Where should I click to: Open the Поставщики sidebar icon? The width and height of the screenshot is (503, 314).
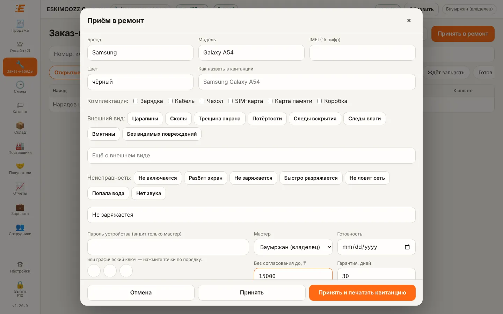pyautogui.click(x=20, y=148)
